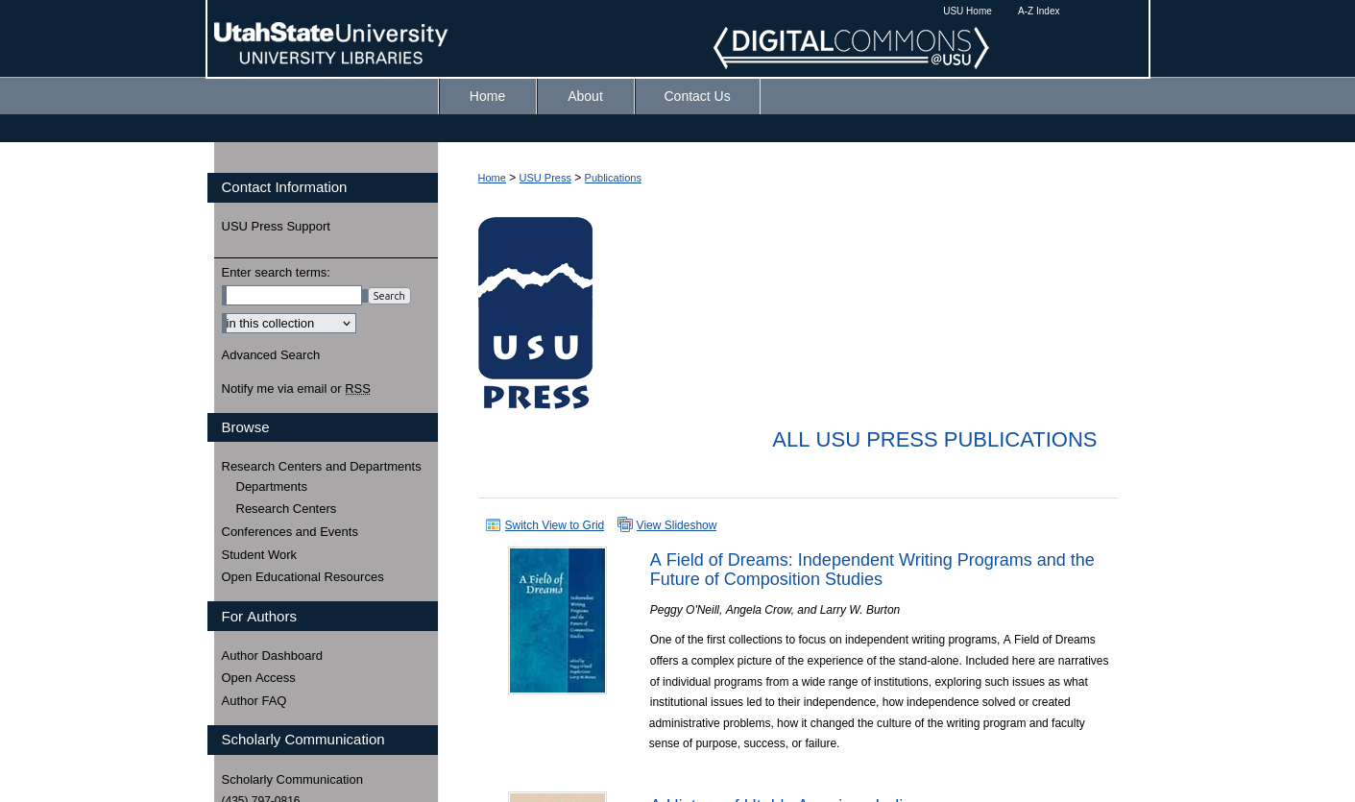
Task: Click the Utah State University Libraries logo
Action: pyautogui.click(x=330, y=44)
